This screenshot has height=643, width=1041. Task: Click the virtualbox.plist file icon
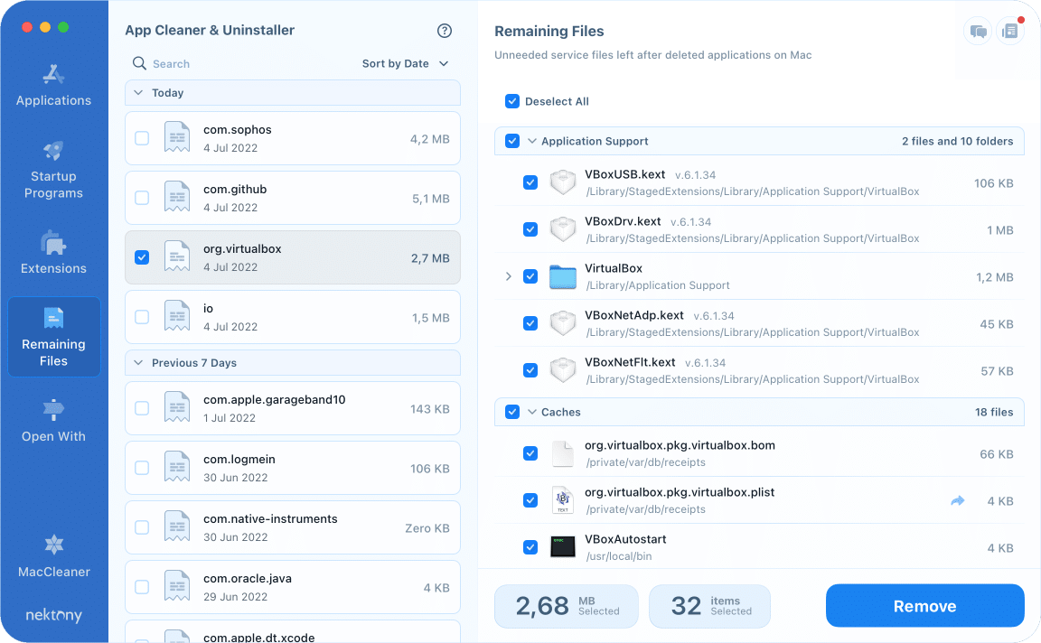pyautogui.click(x=563, y=500)
